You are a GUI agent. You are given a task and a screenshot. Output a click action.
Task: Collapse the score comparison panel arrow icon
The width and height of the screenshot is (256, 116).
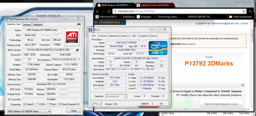pyautogui.click(x=243, y=85)
